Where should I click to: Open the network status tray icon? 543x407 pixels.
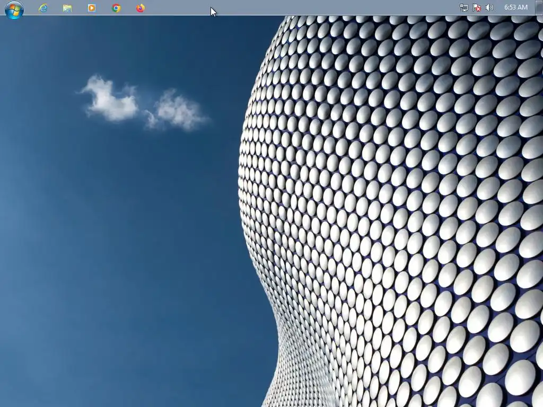coord(463,7)
